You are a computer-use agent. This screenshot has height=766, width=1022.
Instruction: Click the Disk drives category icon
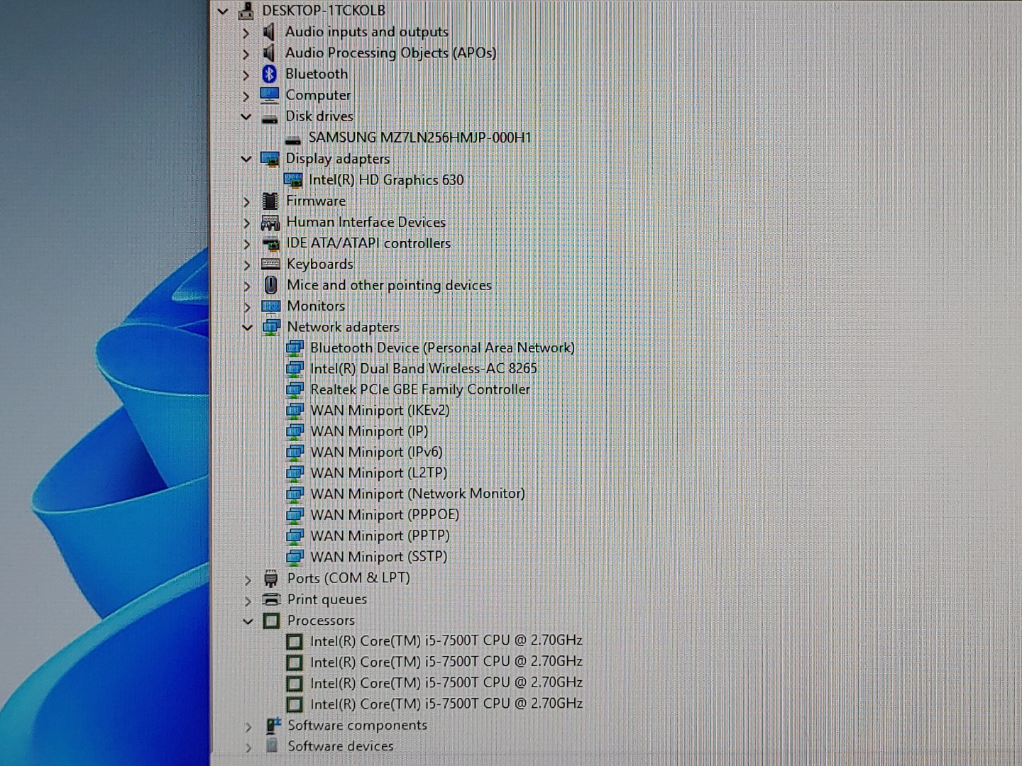(270, 118)
